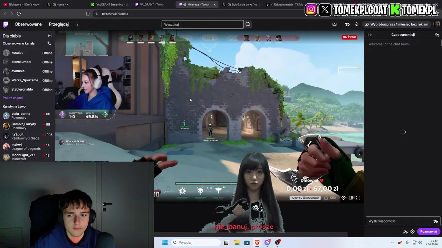Open Przeglądaj in Twitch navigation
Image resolution: width=442 pixels, height=248 pixels.
click(59, 24)
